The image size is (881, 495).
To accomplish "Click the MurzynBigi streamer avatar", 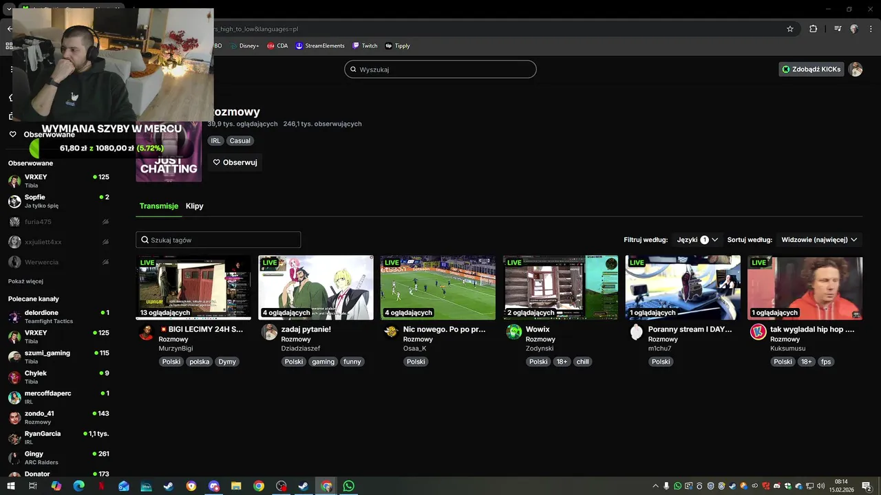I will tap(146, 333).
